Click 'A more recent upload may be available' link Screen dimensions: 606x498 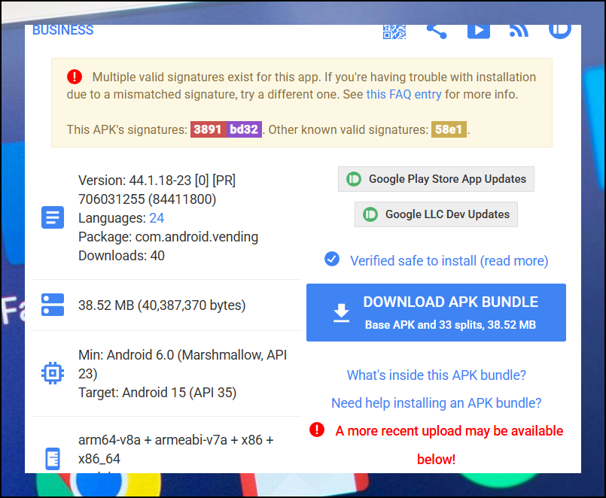(449, 445)
